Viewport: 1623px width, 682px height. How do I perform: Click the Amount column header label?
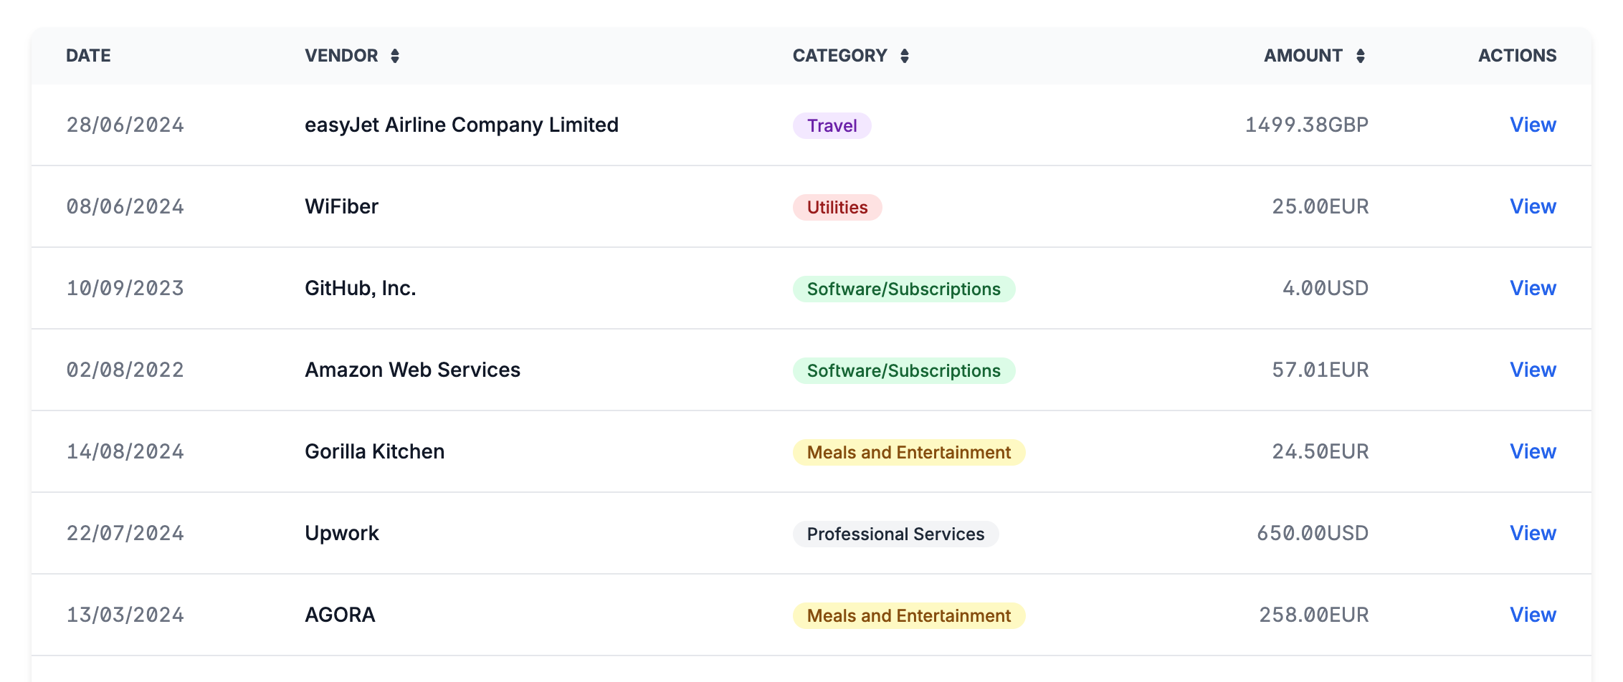(x=1303, y=56)
